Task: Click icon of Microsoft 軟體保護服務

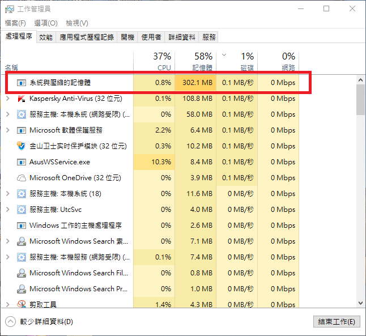Action: (x=22, y=130)
